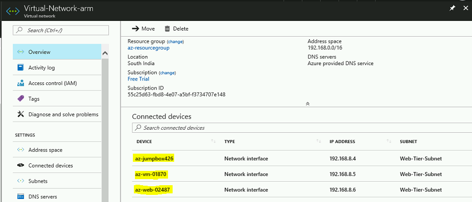Image resolution: width=472 pixels, height=202 pixels.
Task: Click Network interface in az-vm-01870 row
Action: tap(246, 174)
